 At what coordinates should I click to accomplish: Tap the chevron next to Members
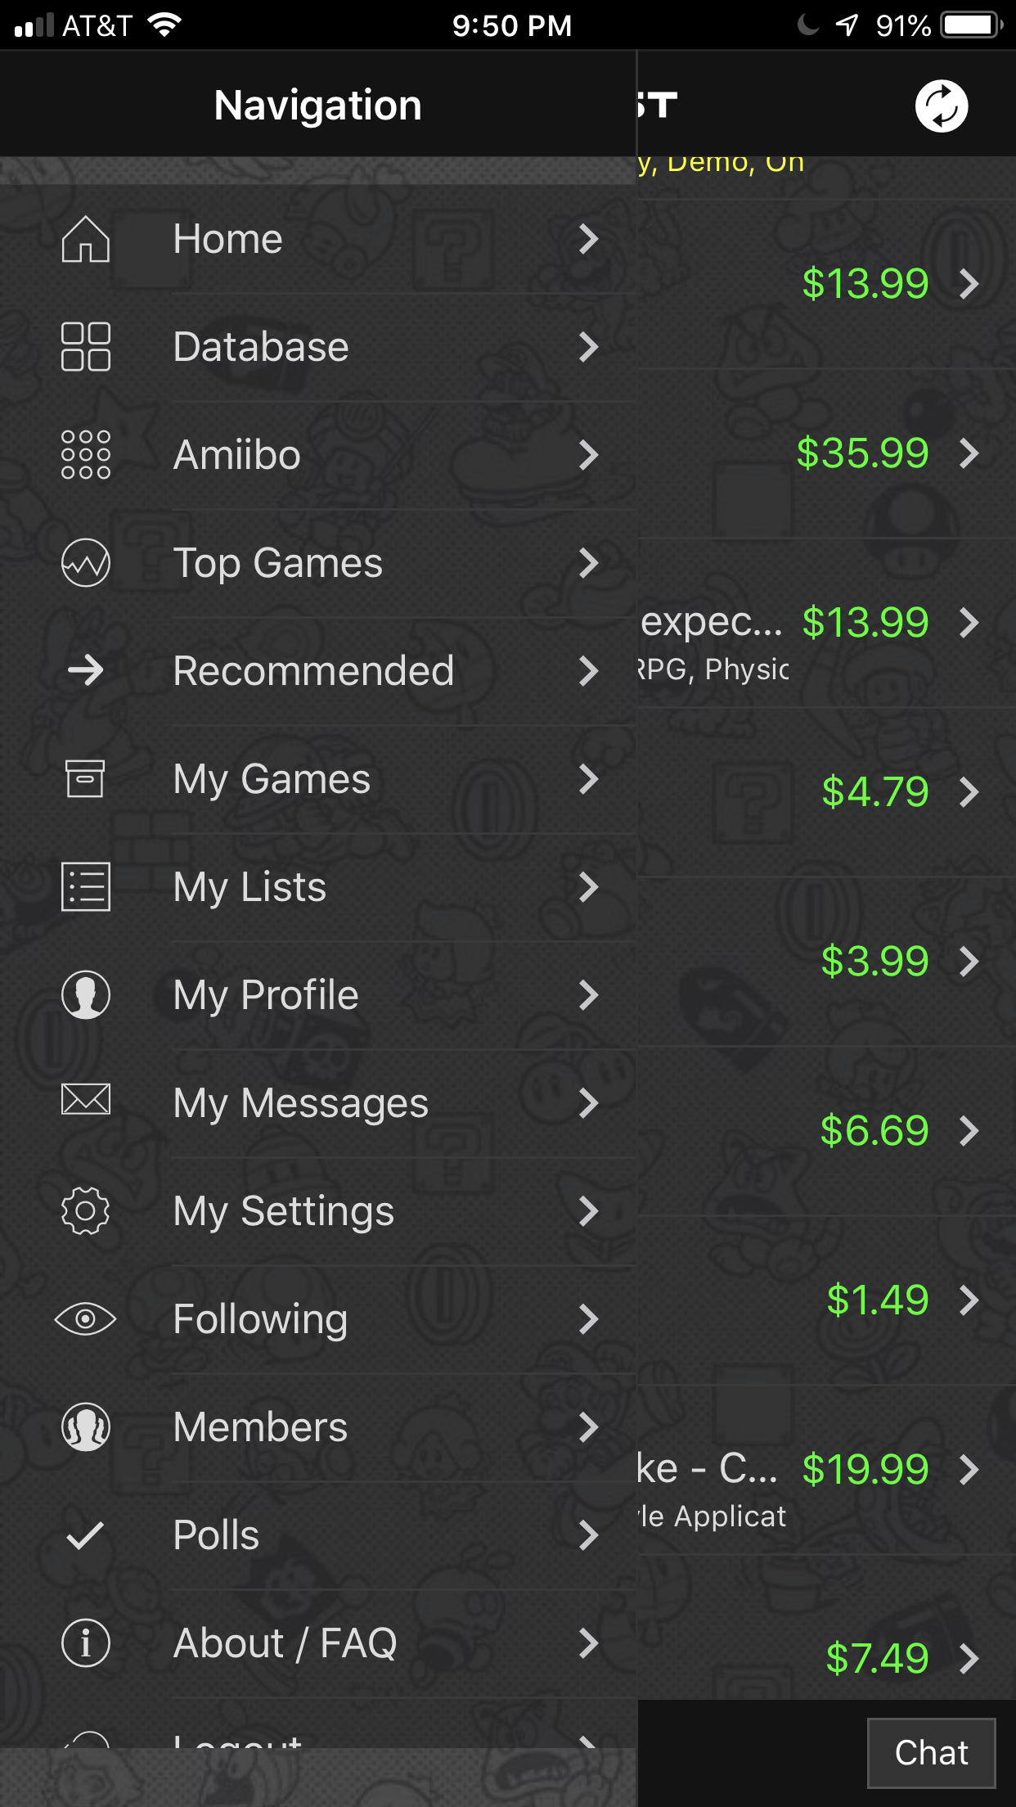[x=588, y=1427]
